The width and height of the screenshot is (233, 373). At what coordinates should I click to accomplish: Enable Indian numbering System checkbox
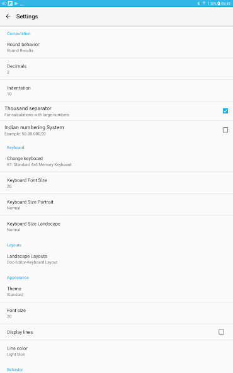225,130
